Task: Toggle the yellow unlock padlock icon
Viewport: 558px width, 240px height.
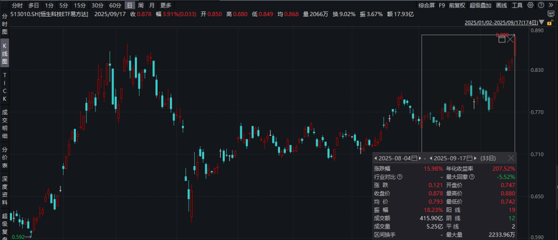Action: coord(550,22)
